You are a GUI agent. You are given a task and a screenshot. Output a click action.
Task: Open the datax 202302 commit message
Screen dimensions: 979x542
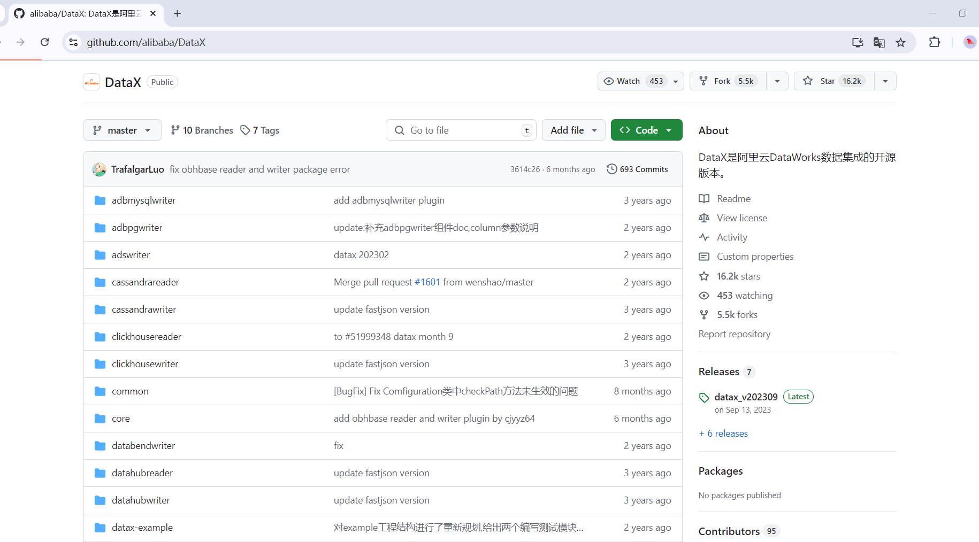click(x=361, y=255)
